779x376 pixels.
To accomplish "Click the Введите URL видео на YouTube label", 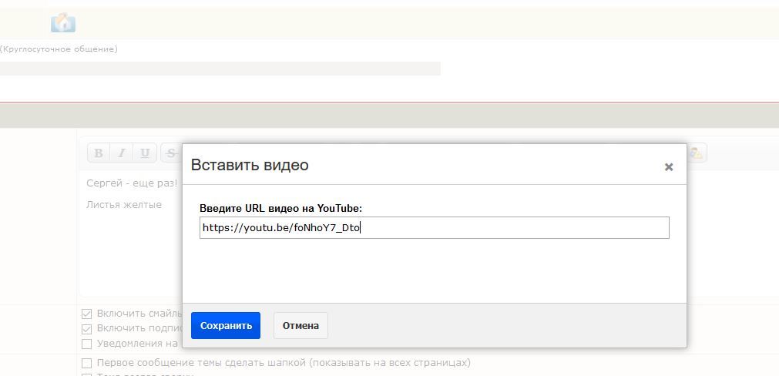I will click(x=280, y=208).
